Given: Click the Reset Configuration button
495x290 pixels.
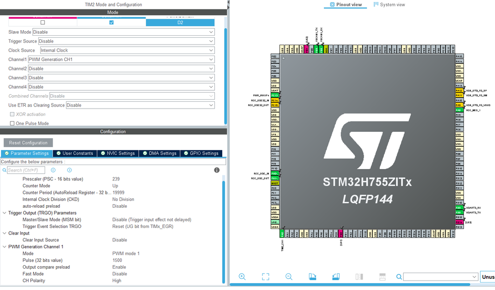Looking at the screenshot, I should click(x=28, y=143).
